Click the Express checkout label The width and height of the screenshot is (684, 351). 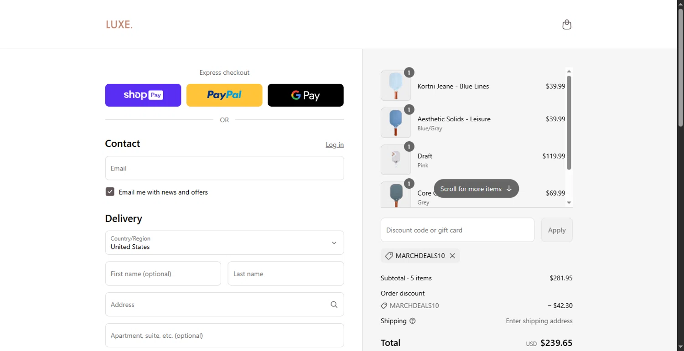[224, 72]
